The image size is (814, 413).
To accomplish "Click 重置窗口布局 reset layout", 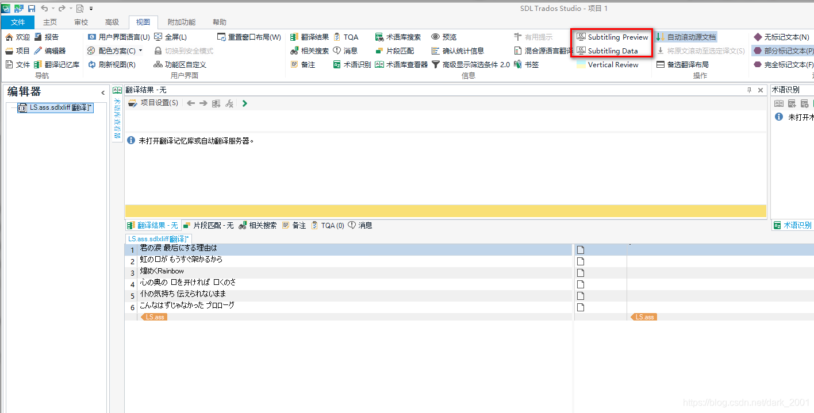I will point(249,37).
